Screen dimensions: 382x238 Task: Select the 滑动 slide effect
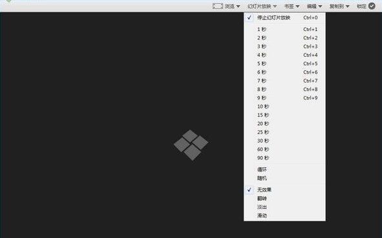tap(284, 215)
